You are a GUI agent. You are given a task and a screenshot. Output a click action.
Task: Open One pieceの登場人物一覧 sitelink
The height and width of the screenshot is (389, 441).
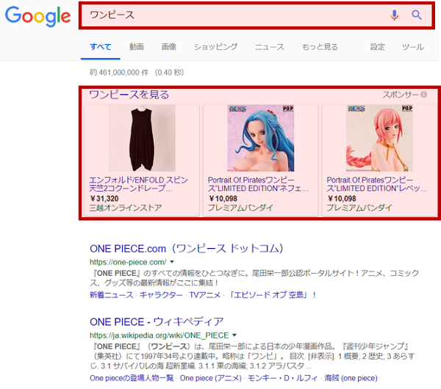coord(132,378)
